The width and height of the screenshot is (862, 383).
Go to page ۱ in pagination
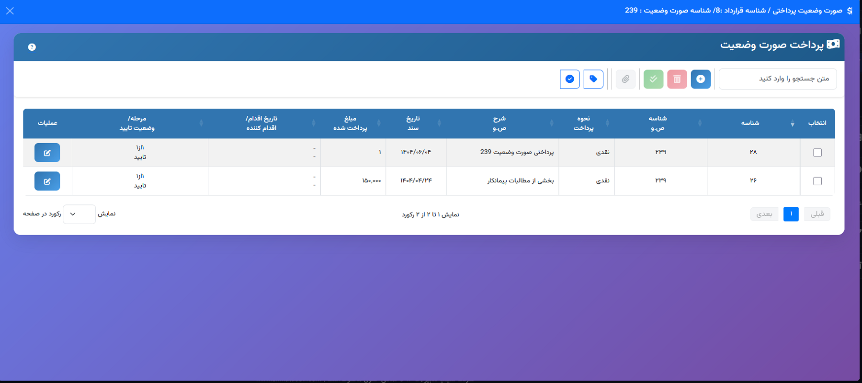pos(791,214)
